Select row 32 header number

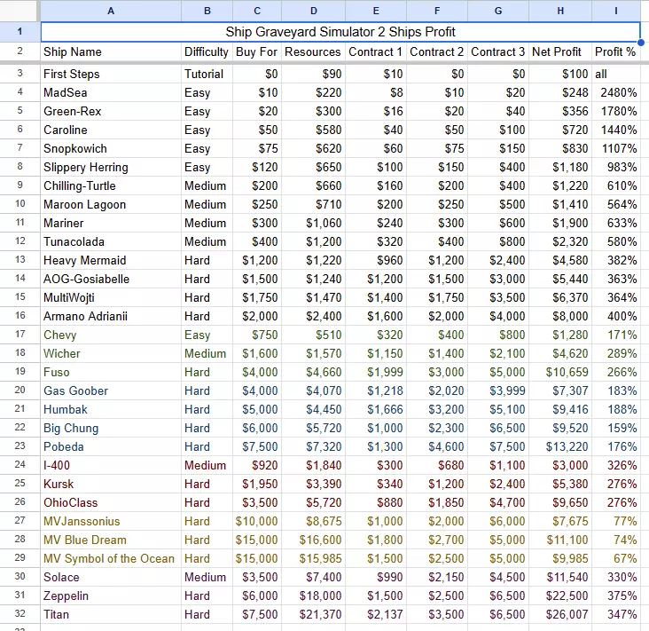[x=20, y=614]
